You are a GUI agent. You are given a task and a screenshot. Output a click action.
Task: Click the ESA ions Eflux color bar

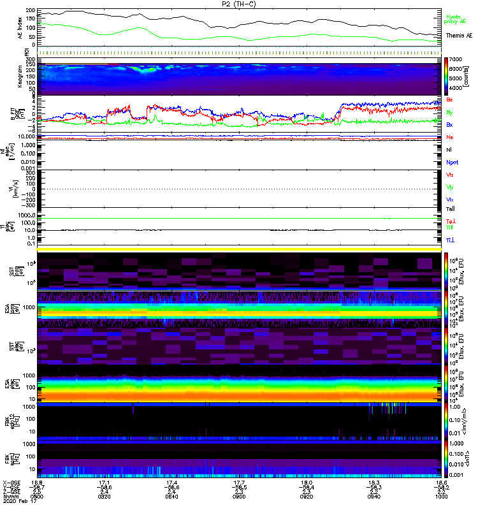click(x=446, y=309)
